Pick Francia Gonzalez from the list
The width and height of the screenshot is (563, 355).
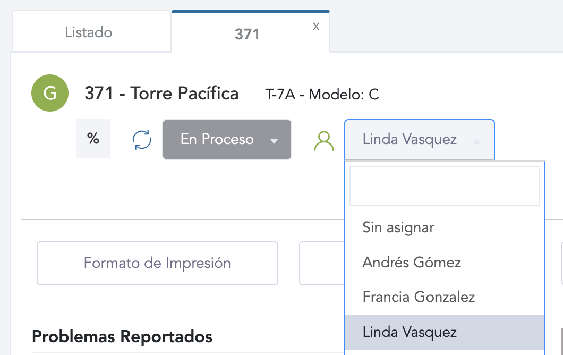(x=419, y=297)
